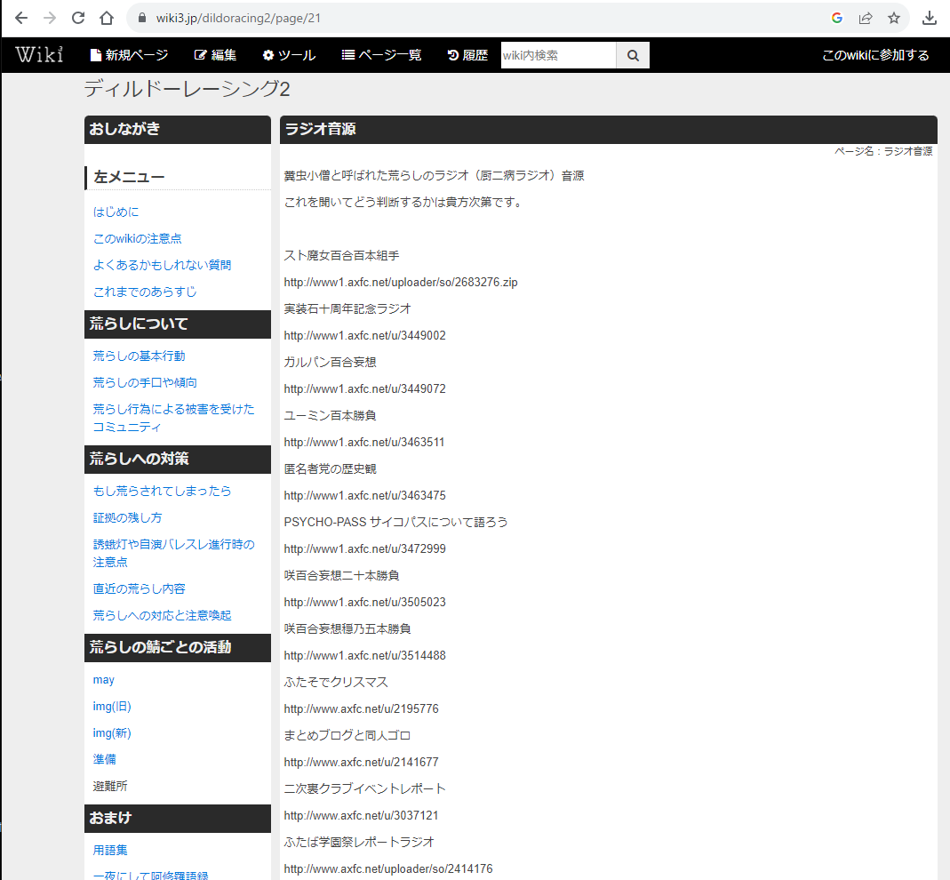Select 編集 in the top bar
The width and height of the screenshot is (950, 880).
pos(215,55)
